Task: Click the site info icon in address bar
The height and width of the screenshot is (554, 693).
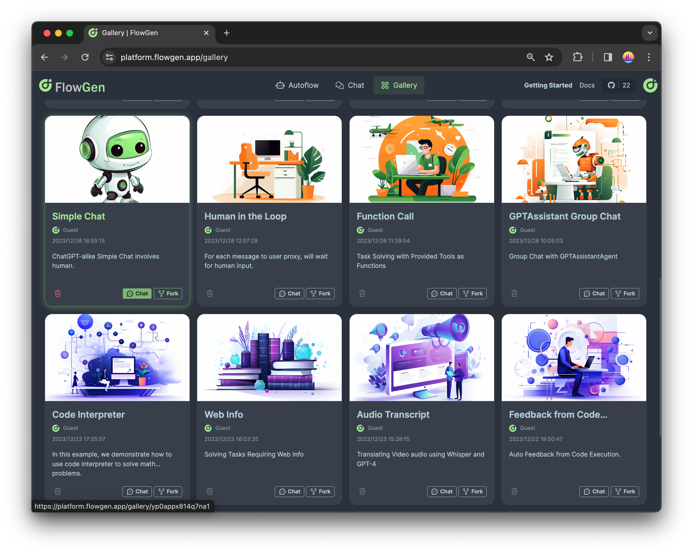Action: [109, 57]
